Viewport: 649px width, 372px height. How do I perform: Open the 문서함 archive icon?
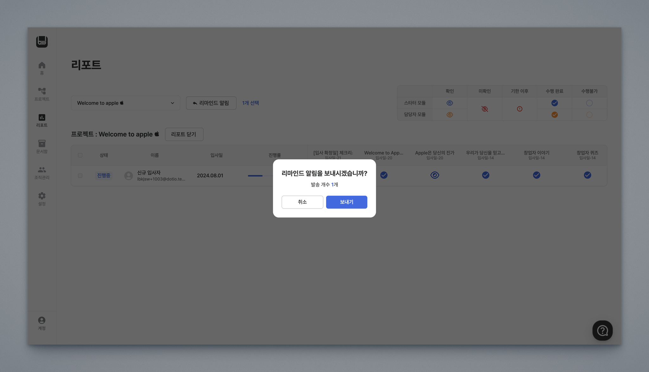tap(42, 144)
